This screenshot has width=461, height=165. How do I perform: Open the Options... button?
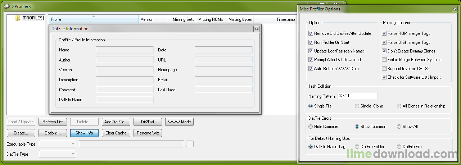53,133
